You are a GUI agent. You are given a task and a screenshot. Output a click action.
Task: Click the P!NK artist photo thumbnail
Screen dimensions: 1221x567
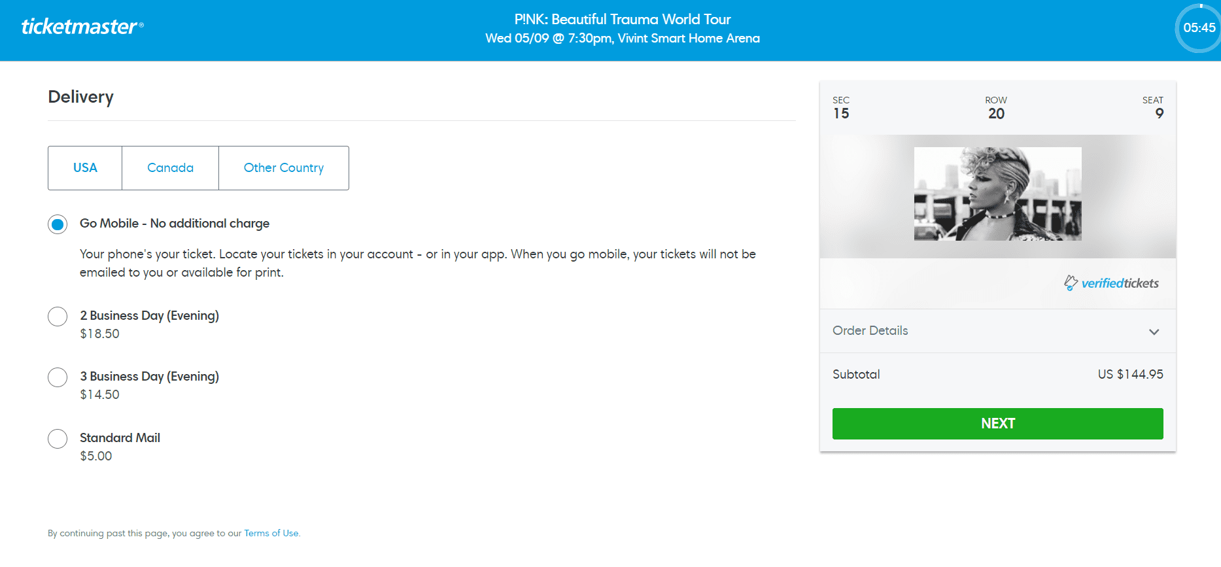pyautogui.click(x=997, y=194)
